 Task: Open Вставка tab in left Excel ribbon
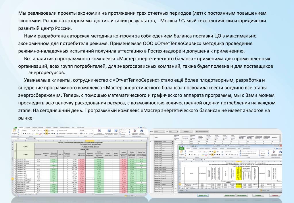coord(28,127)
